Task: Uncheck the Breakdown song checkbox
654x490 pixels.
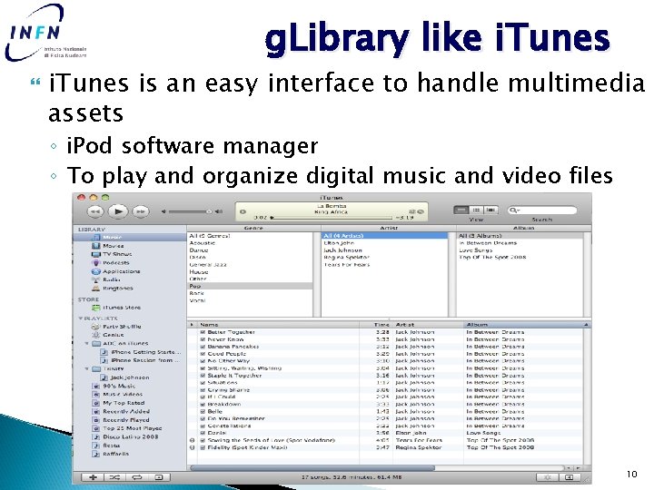Action: [203, 404]
